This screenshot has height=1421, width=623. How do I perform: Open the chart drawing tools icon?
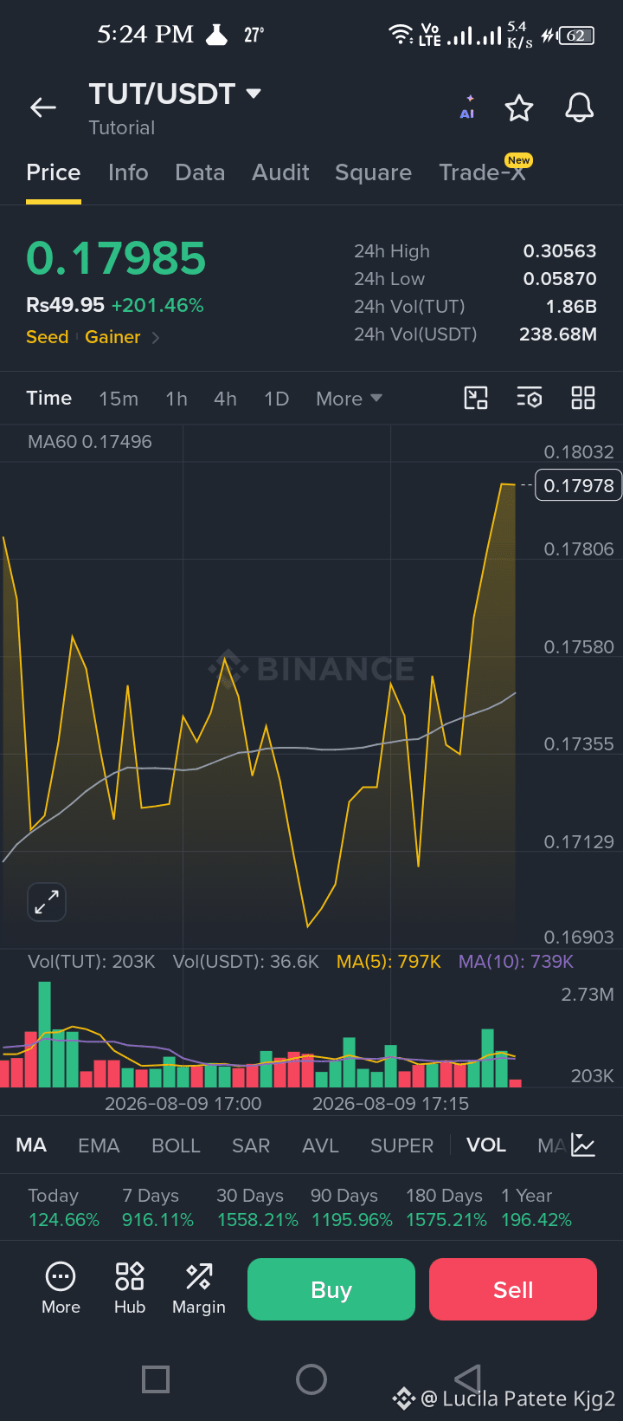[476, 398]
